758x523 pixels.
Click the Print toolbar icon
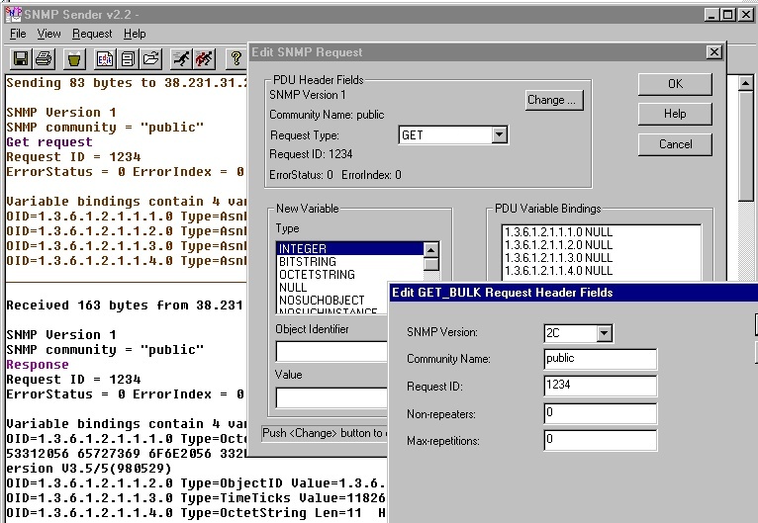[x=46, y=59]
